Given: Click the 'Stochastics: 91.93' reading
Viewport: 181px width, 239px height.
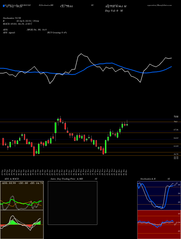Looking at the screenshot, I should [x=12, y=18].
